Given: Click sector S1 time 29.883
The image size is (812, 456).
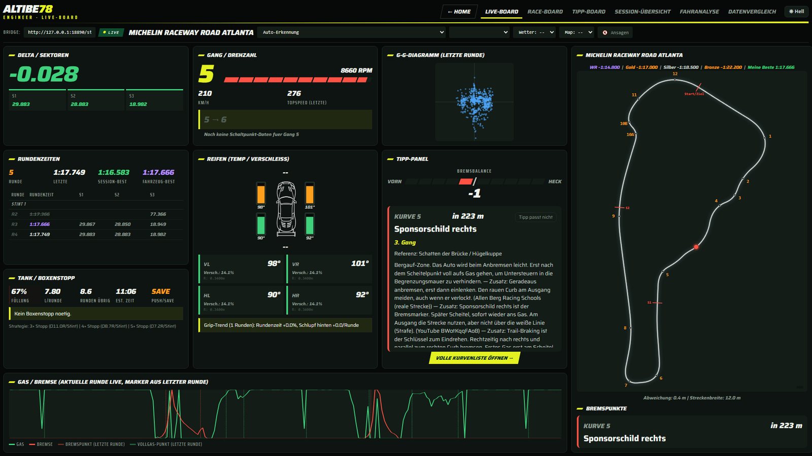Looking at the screenshot, I should click(21, 104).
